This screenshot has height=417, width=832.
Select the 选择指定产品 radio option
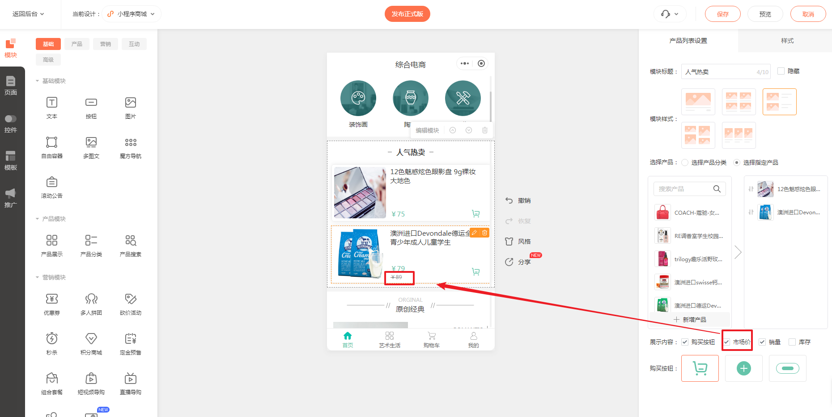pos(737,163)
